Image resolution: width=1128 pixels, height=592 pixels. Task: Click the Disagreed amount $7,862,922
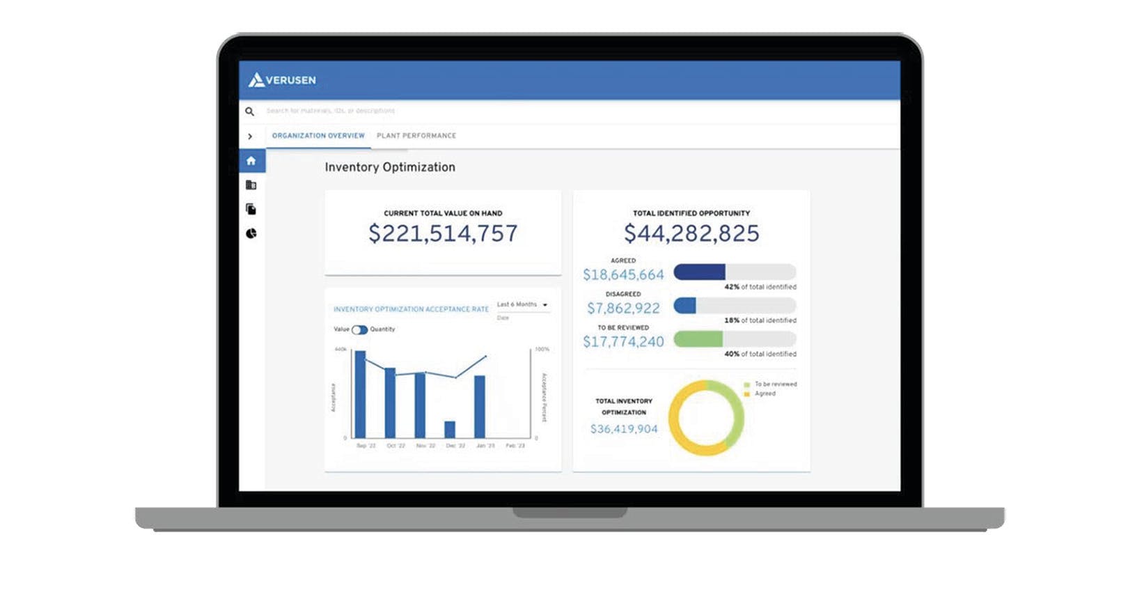pyautogui.click(x=623, y=309)
